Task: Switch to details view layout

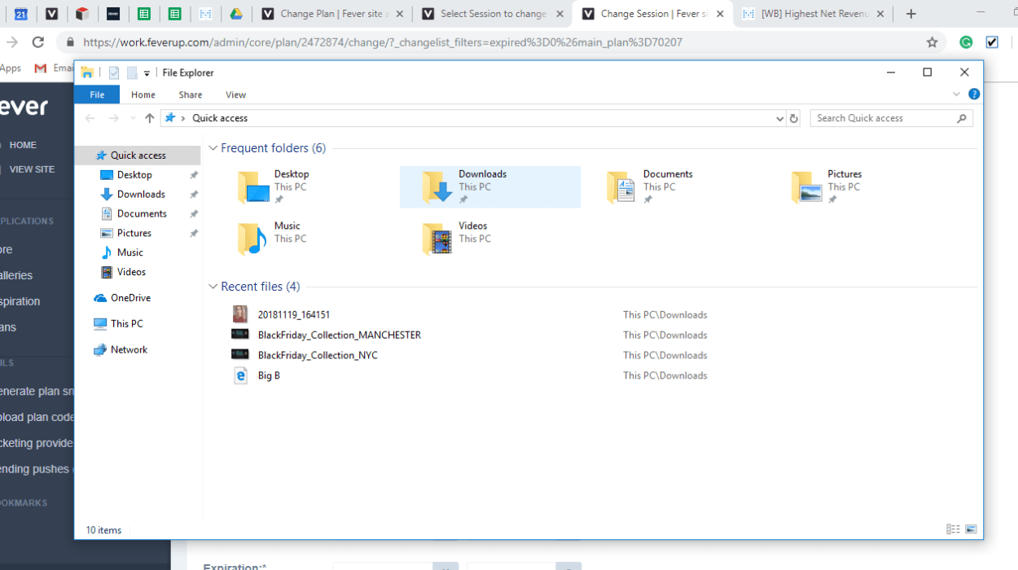Action: tap(953, 529)
